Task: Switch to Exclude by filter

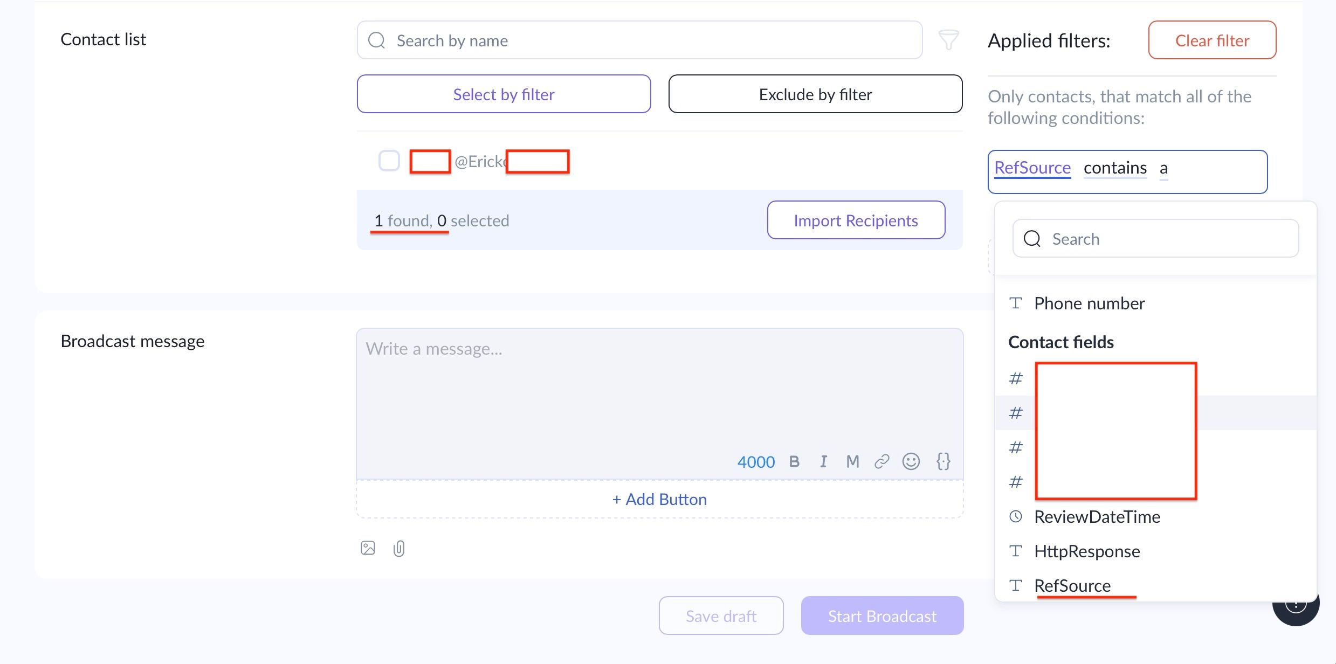Action: pos(815,94)
